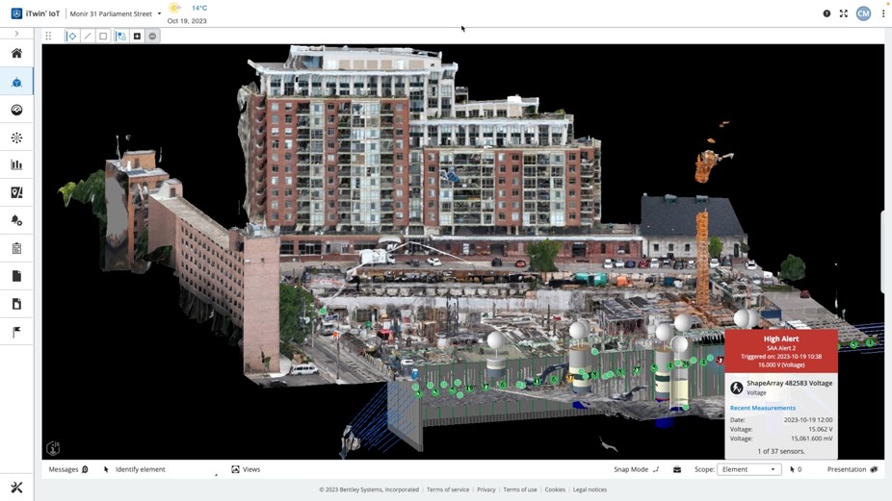The height and width of the screenshot is (501, 892).
Task: Enter fullscreen mode using expand icon
Action: tap(844, 13)
